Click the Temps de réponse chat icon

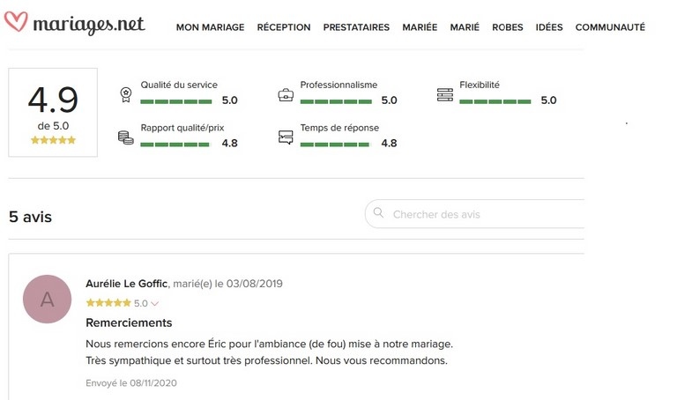coord(286,137)
